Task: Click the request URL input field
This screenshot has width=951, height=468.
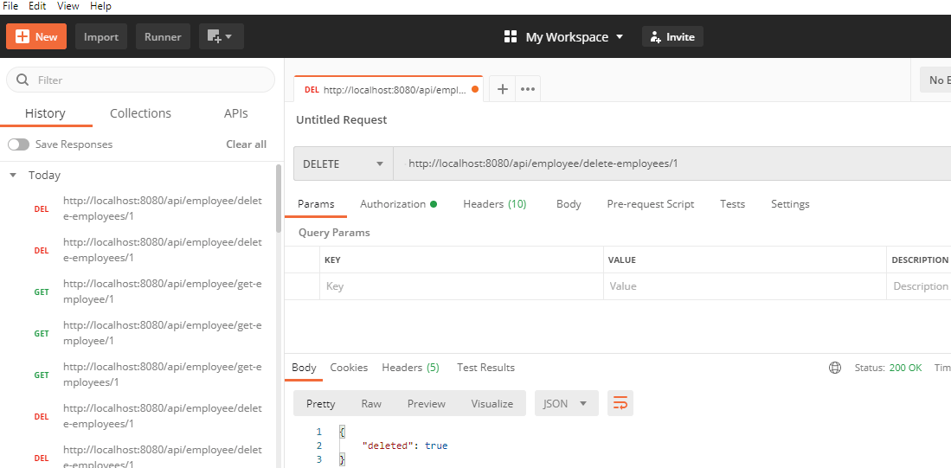Action: coord(672,163)
